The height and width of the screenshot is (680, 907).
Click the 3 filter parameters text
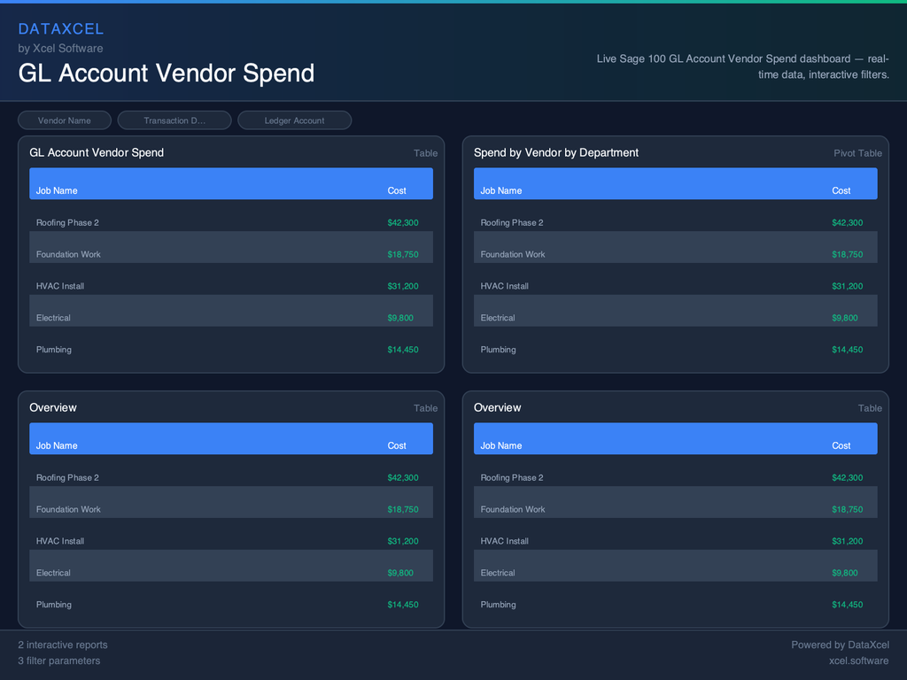58,661
